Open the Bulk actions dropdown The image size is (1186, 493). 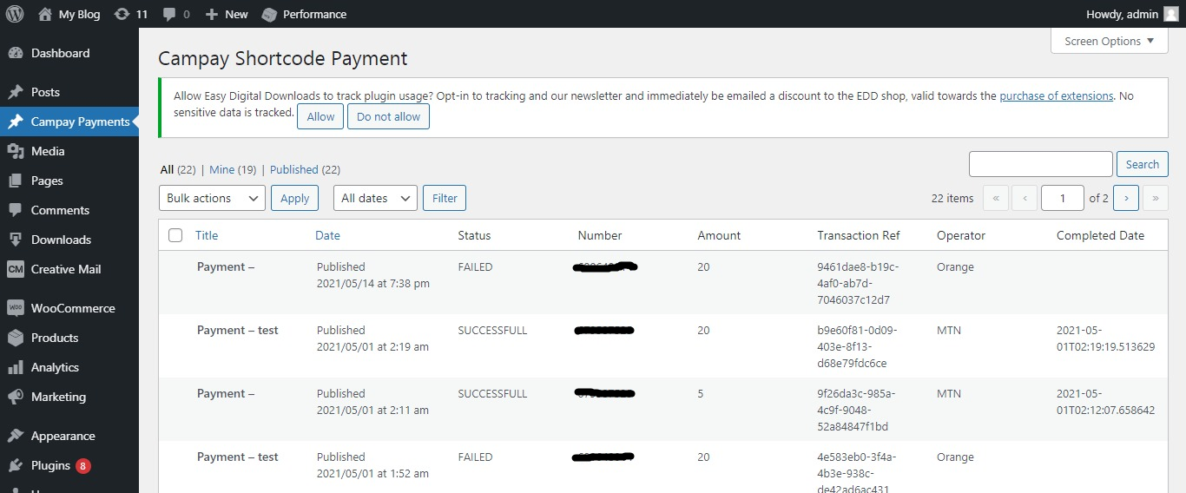[x=212, y=198]
